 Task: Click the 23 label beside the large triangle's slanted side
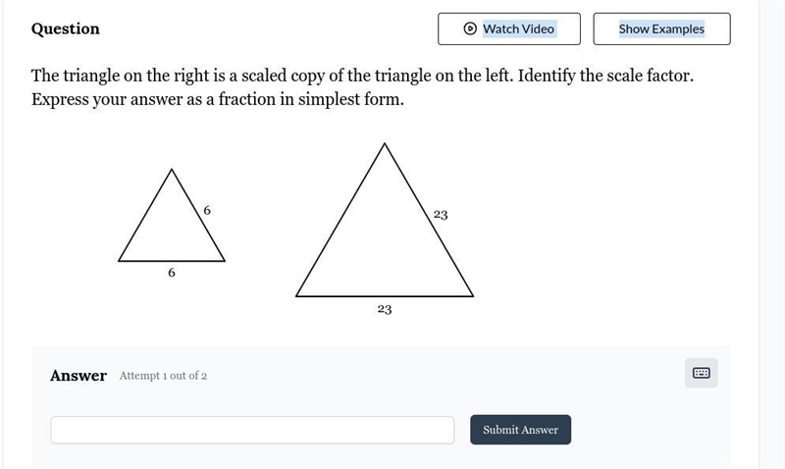point(441,214)
